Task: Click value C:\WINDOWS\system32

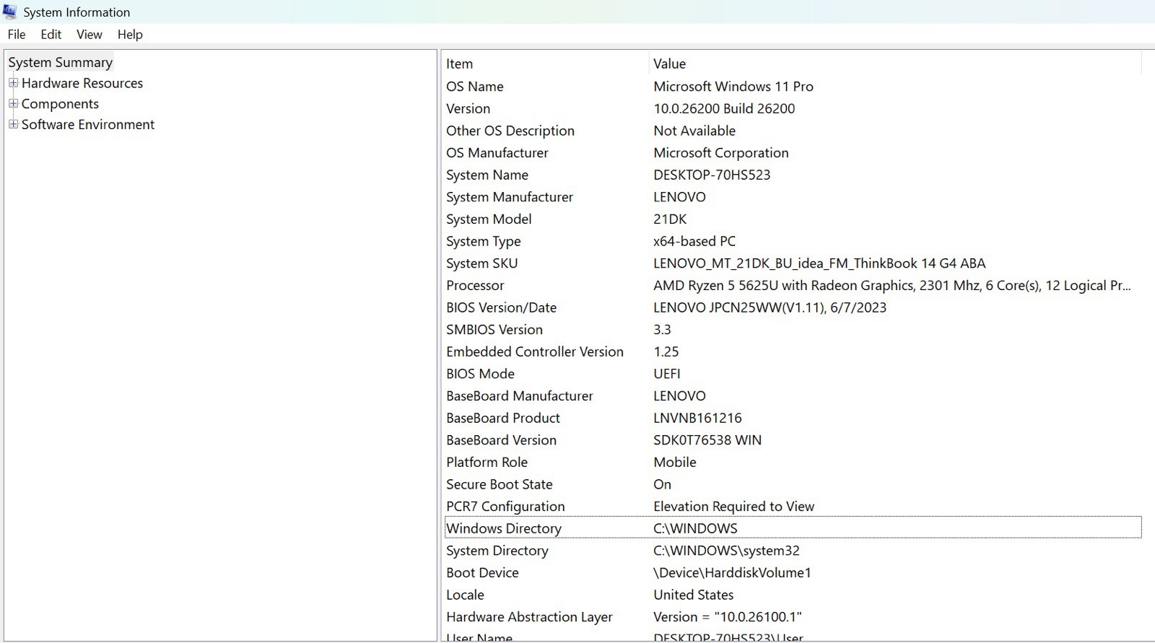Action: 726,551
